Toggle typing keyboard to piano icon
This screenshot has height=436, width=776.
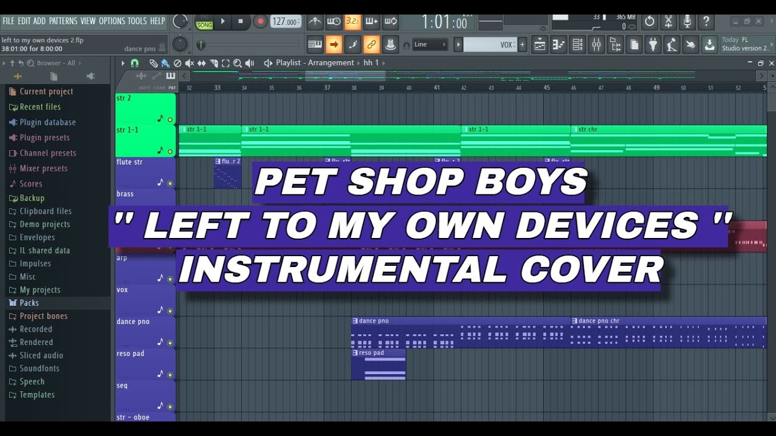[315, 44]
